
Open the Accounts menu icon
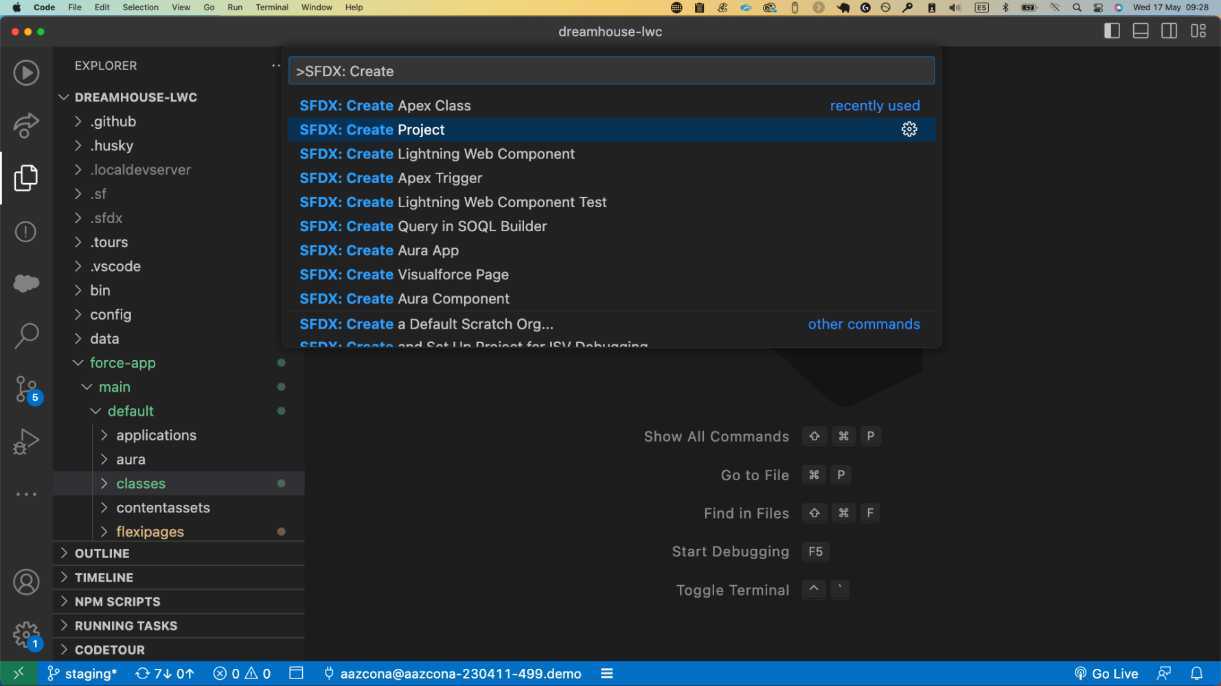26,582
